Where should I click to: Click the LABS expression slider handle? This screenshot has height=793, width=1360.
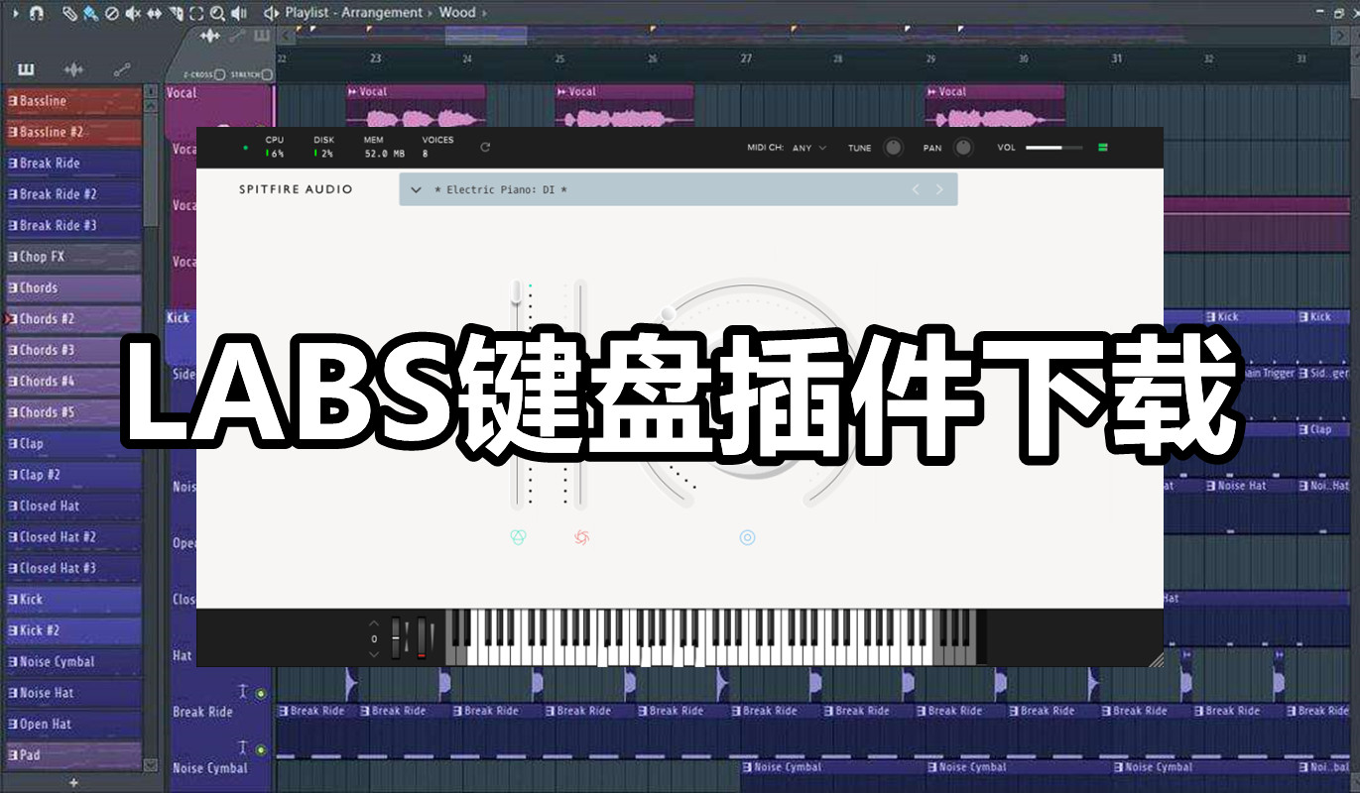(516, 291)
